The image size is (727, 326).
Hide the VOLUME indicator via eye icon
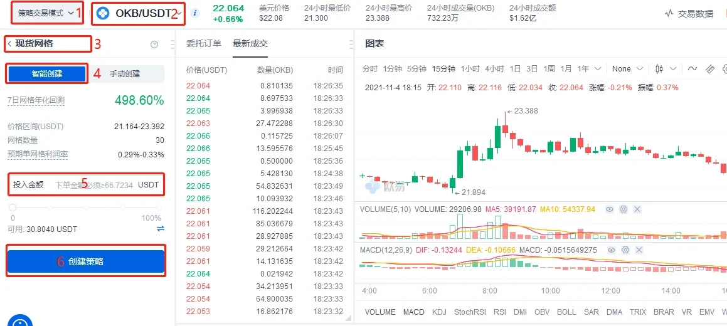pos(609,209)
